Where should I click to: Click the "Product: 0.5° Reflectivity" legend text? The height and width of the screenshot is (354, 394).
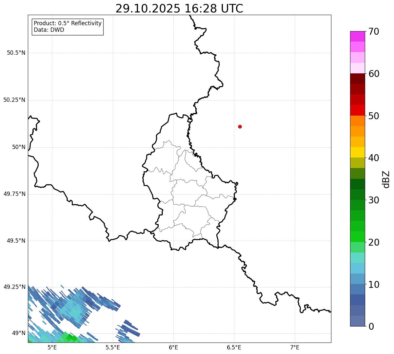[x=68, y=24]
